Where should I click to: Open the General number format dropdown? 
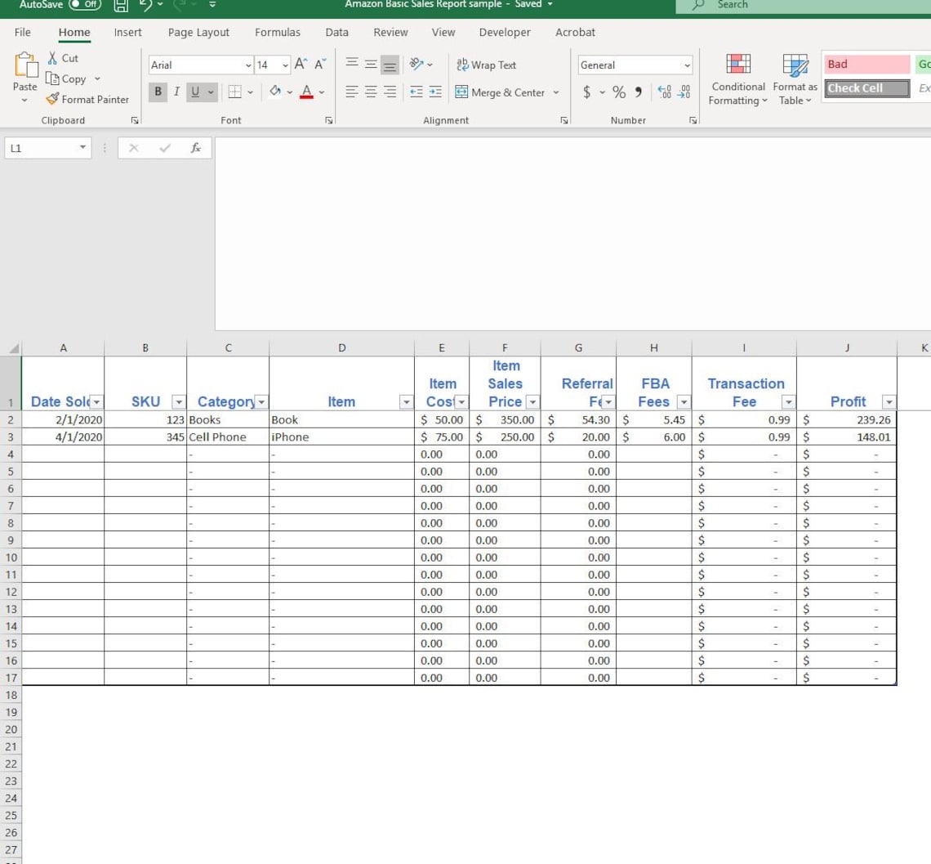(687, 64)
